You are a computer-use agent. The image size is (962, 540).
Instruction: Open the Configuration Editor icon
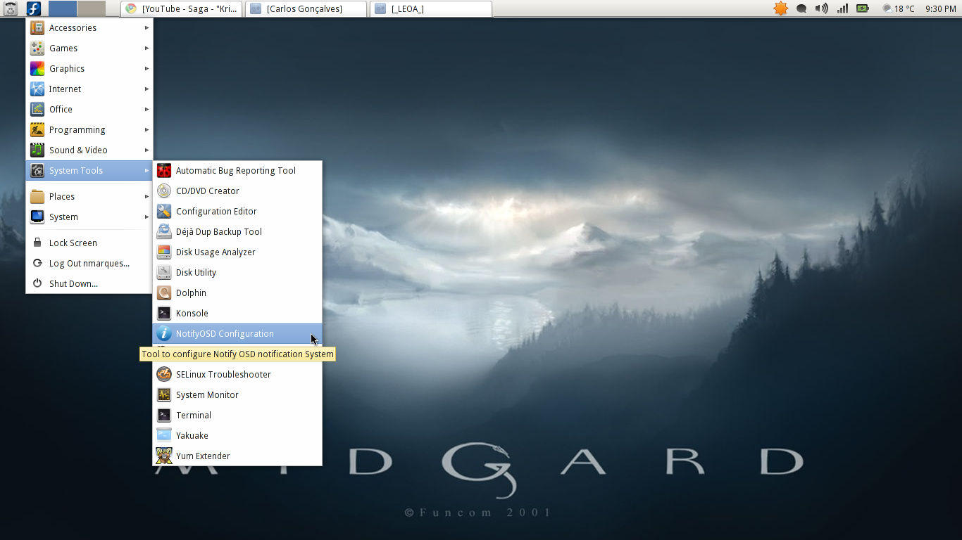click(164, 212)
